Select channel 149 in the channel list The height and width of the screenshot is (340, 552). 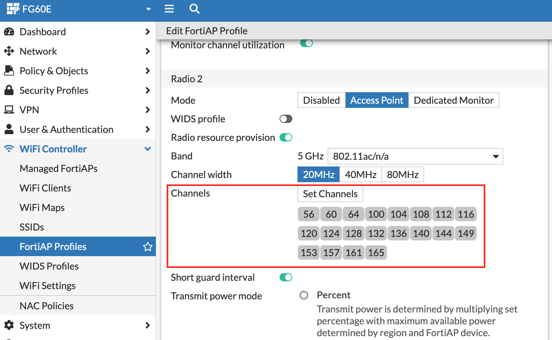tap(465, 233)
